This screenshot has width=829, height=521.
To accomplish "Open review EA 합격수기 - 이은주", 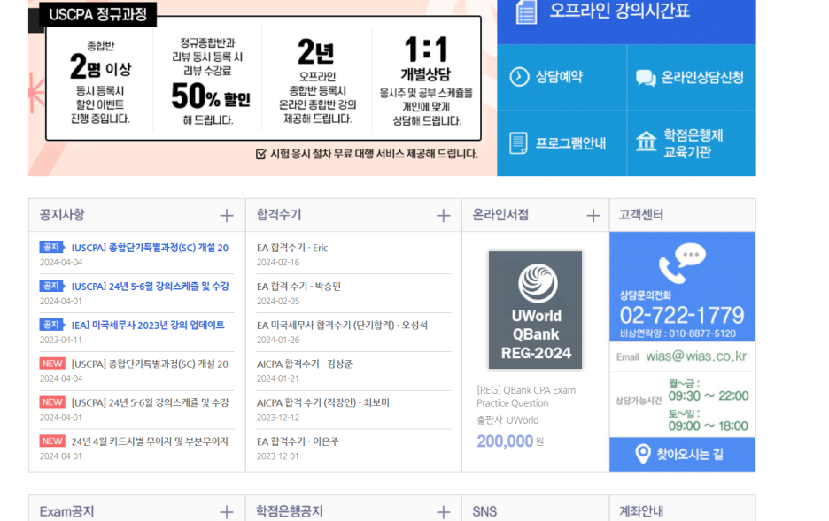I will coord(298,441).
